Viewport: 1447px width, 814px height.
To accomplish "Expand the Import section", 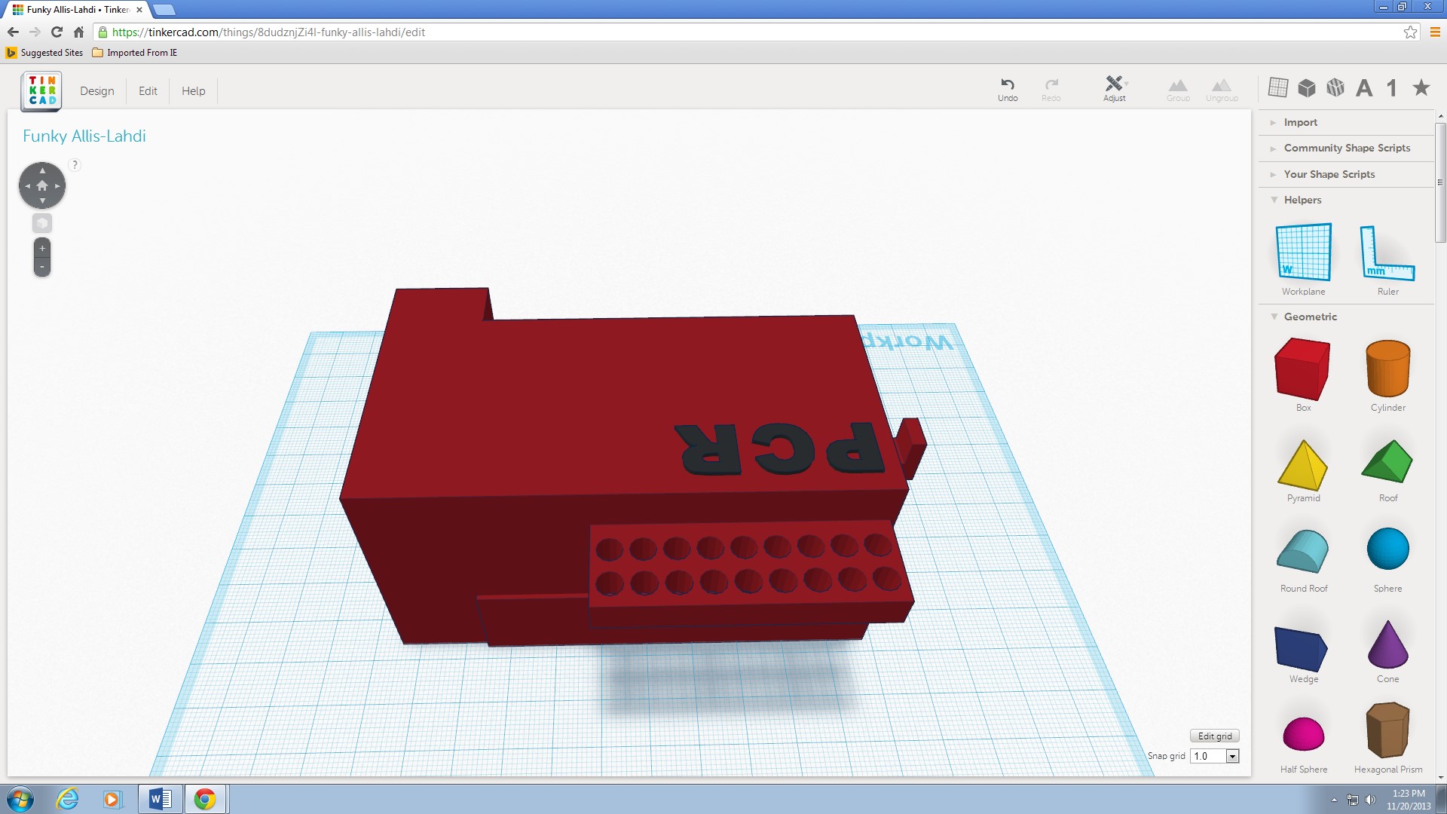I will pos(1300,122).
